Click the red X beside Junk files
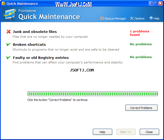Screen dimensions: 164x140 click(9, 32)
